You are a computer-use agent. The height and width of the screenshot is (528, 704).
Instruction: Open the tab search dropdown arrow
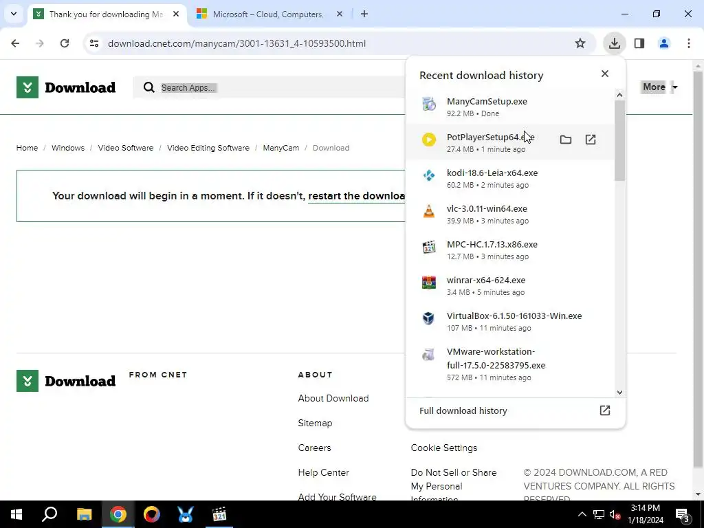pyautogui.click(x=14, y=14)
